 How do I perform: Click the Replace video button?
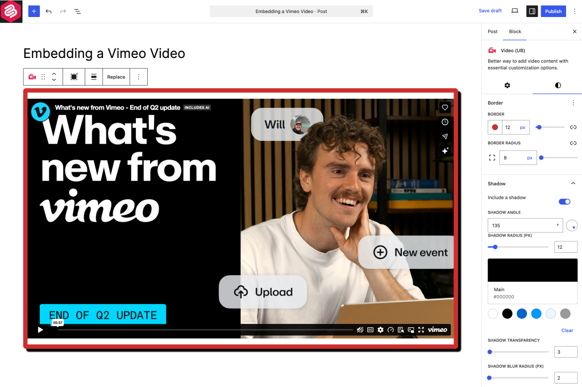(116, 77)
